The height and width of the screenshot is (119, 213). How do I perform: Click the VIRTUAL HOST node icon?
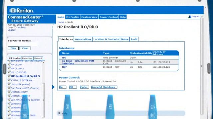(x=9, y=92)
